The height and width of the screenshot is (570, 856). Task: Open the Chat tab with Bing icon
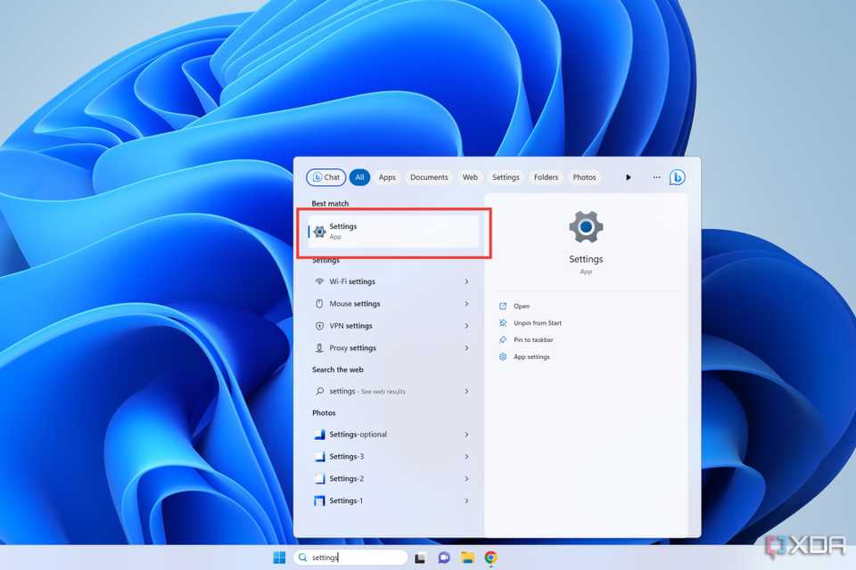tap(325, 177)
